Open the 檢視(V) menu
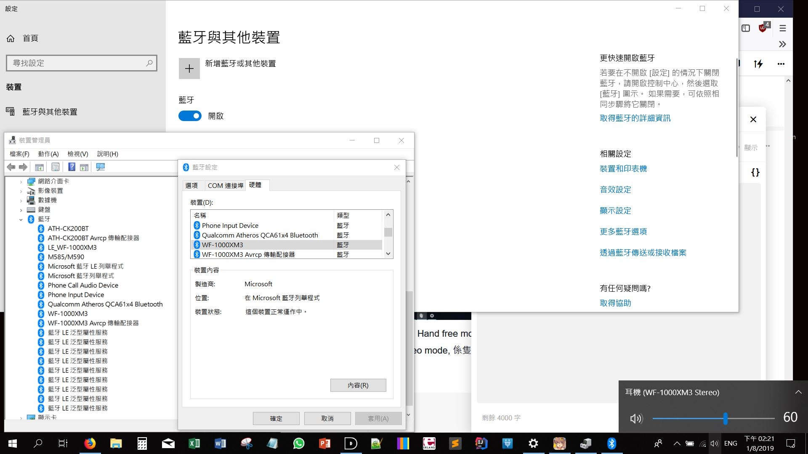 (78, 154)
